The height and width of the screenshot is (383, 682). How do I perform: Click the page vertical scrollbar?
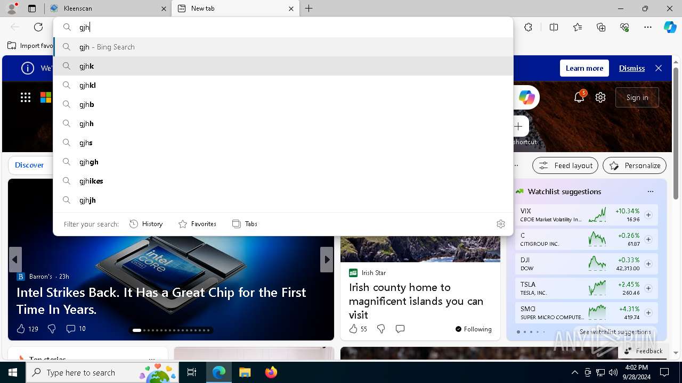click(676, 133)
